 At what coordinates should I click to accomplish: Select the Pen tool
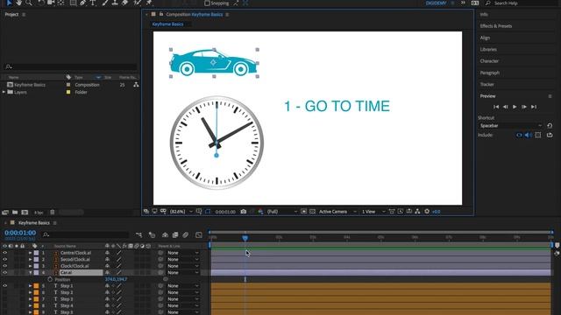click(x=83, y=3)
